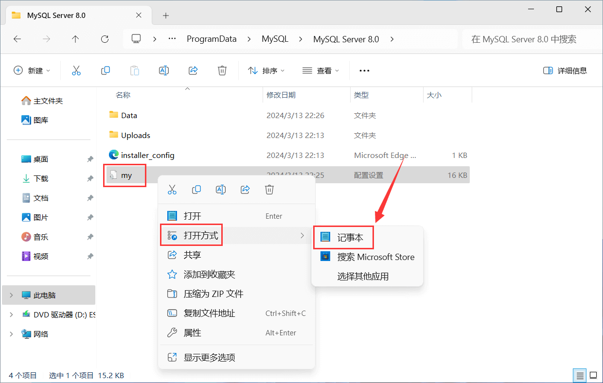Click the Delete trash icon in the toolbar

click(222, 70)
